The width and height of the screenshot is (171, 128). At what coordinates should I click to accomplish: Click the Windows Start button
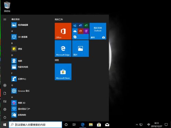pos(4,125)
